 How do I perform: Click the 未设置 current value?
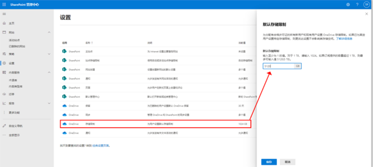[242, 51]
